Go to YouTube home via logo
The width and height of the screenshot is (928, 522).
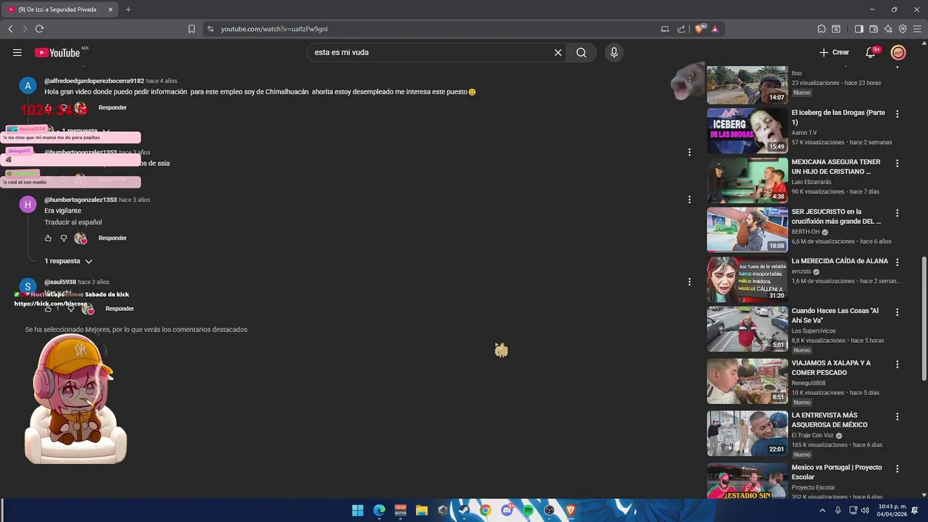point(57,52)
